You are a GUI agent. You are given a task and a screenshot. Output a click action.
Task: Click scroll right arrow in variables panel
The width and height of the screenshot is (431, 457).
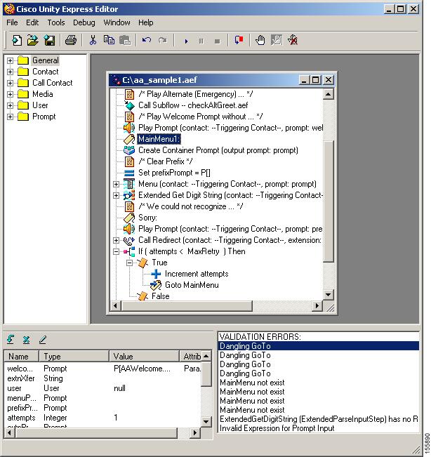click(x=194, y=433)
